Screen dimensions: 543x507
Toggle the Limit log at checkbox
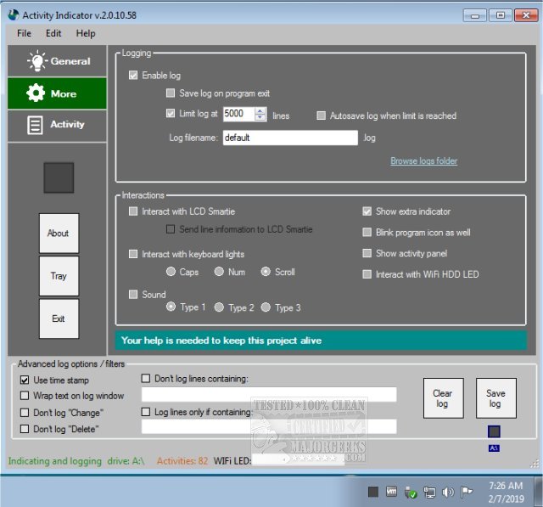click(x=171, y=113)
